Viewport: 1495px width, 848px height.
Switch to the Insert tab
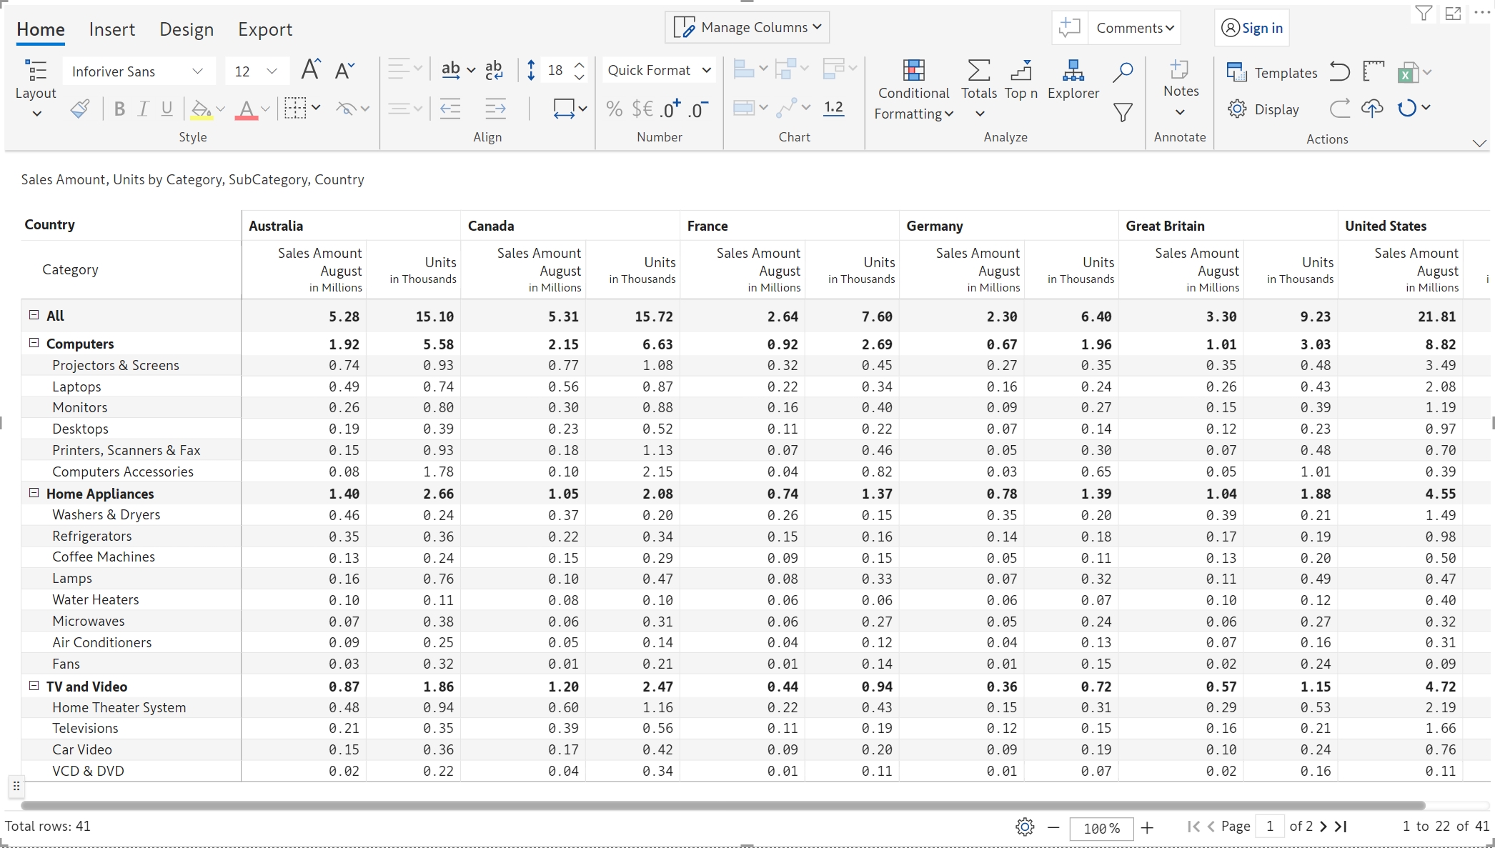[111, 29]
